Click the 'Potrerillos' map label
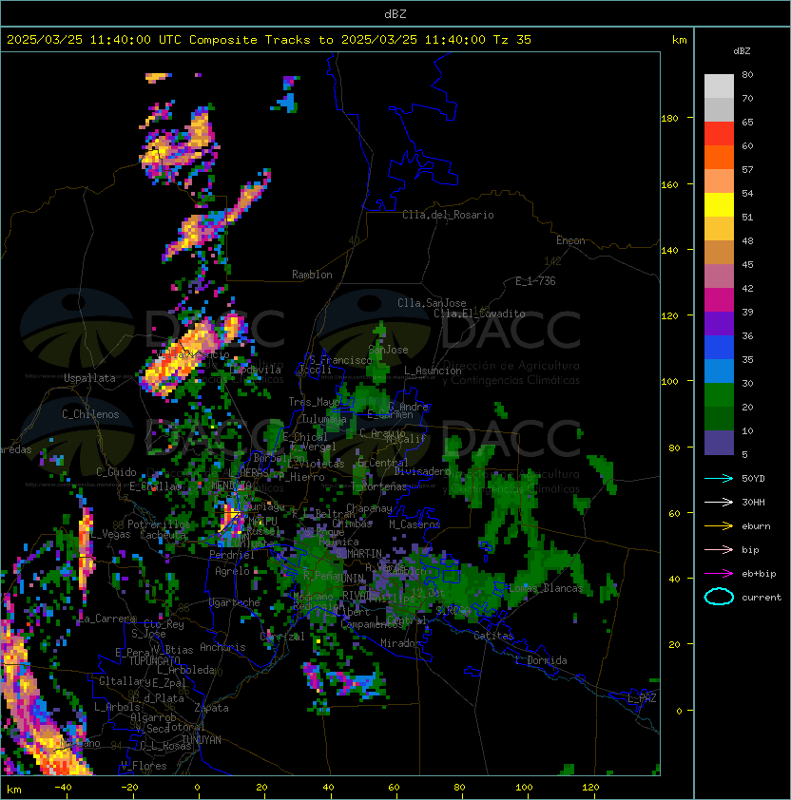Viewport: 791px width, 800px height. 159,524
